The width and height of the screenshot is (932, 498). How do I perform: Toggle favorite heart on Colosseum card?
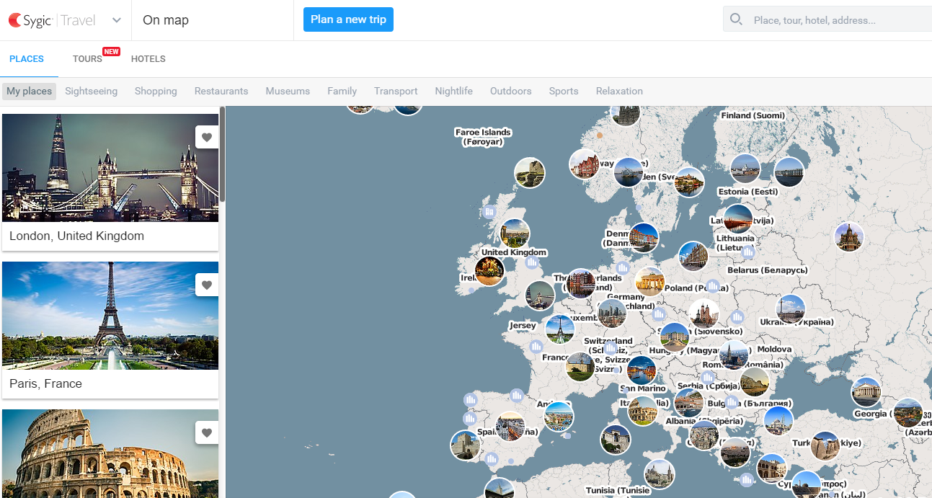pos(207,433)
